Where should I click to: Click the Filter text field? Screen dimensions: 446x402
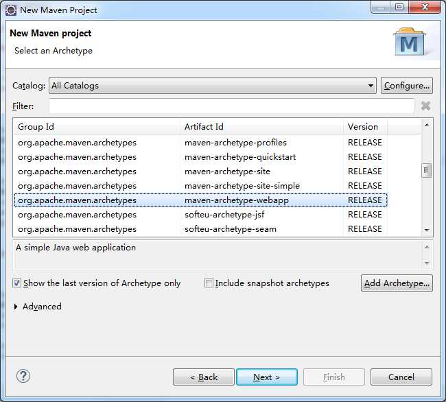click(231, 106)
